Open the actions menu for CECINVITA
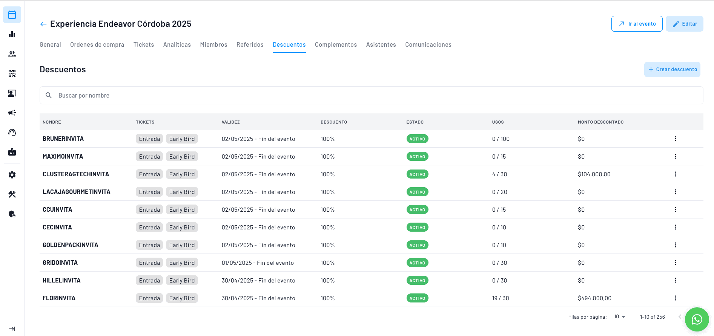The height and width of the screenshot is (336, 714). pyautogui.click(x=675, y=227)
